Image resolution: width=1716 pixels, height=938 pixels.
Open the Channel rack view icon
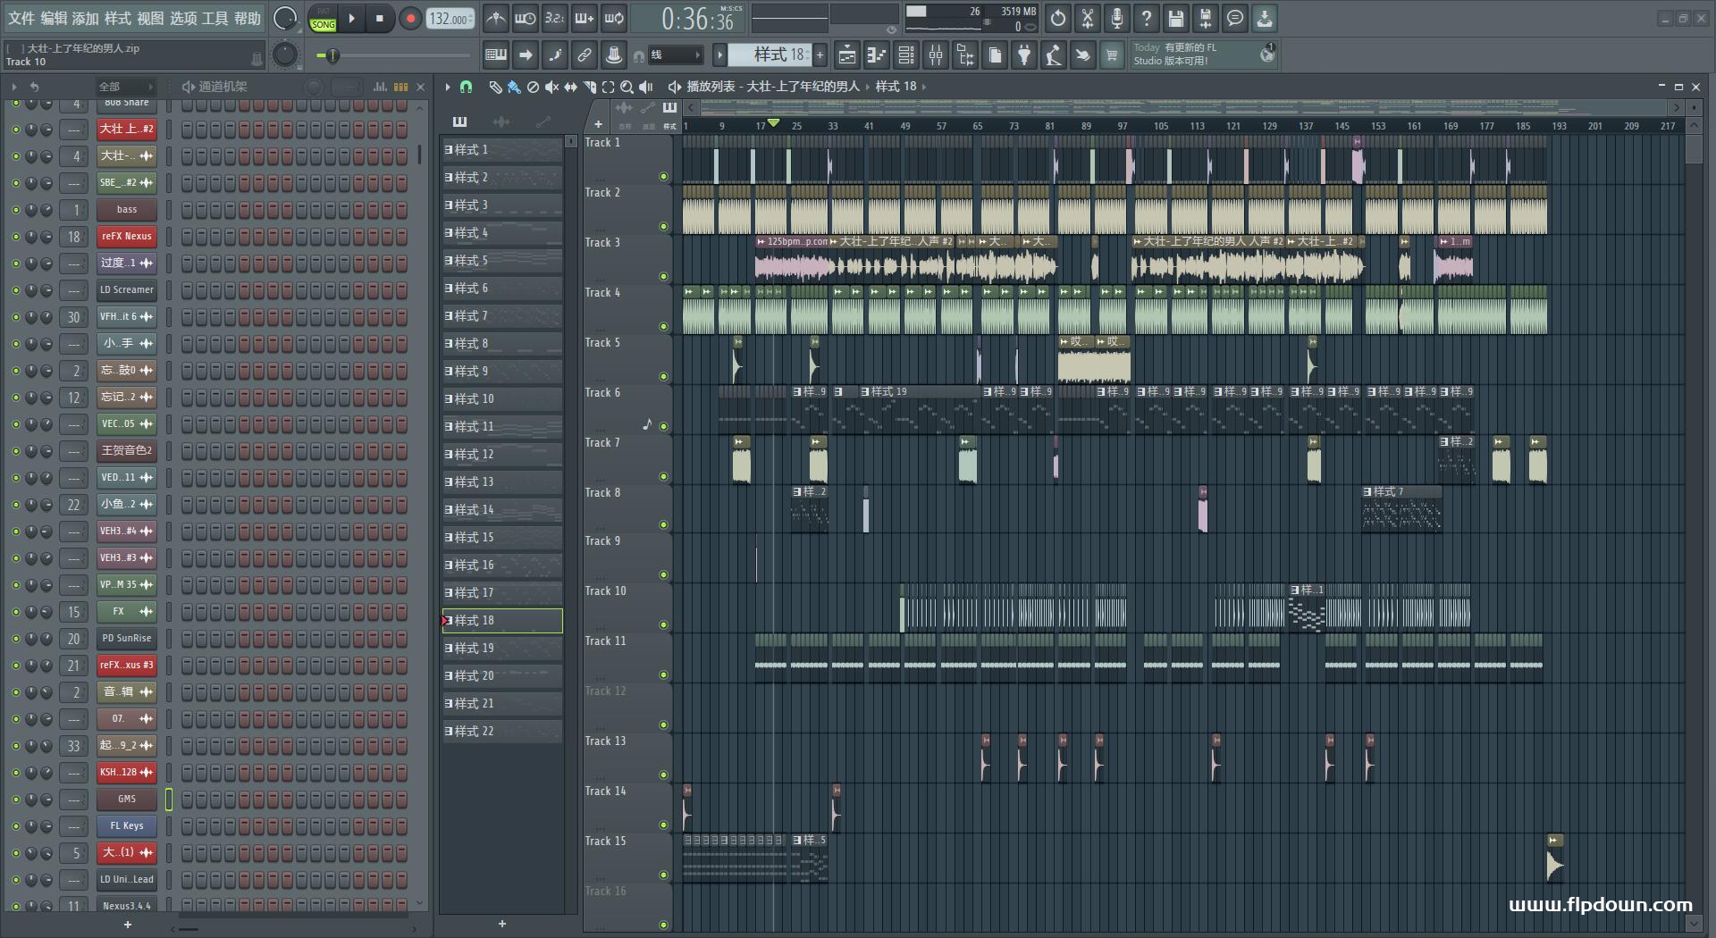(x=905, y=55)
